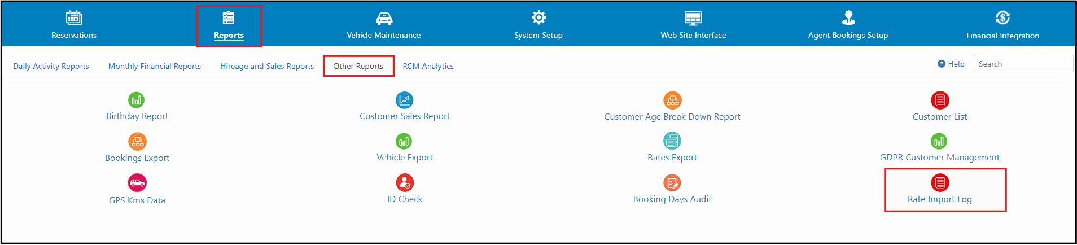Click the Help link
This screenshot has width=1077, height=245.
(951, 64)
